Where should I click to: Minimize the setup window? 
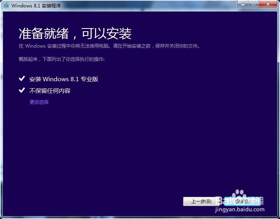[243, 4]
